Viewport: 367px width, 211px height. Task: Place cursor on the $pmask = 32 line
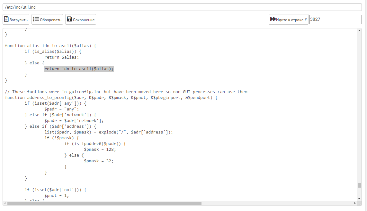98,161
